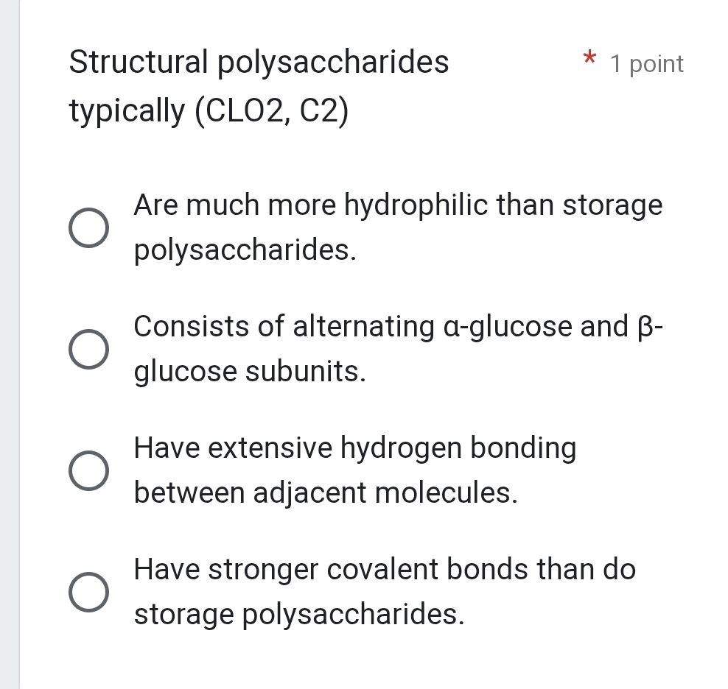Click the answer text 'Are much more hydrophilic than storage polysaccharides'
Viewport: 728px width, 689px height.
coord(398,227)
